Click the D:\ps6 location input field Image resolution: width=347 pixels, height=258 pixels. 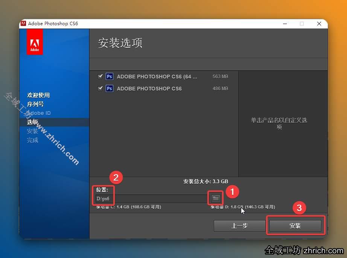click(x=152, y=199)
